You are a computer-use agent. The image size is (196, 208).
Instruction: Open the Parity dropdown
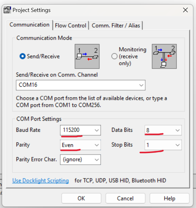pyautogui.click(x=97, y=145)
